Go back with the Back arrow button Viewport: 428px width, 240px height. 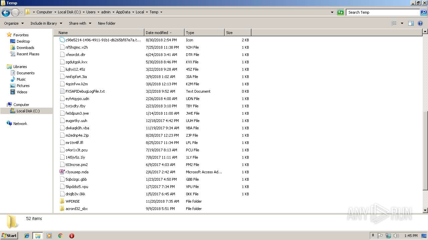6,13
